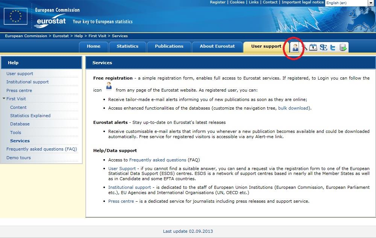The height and width of the screenshot is (238, 376).
Task: Click the Register link at top
Action: click(x=218, y=2)
